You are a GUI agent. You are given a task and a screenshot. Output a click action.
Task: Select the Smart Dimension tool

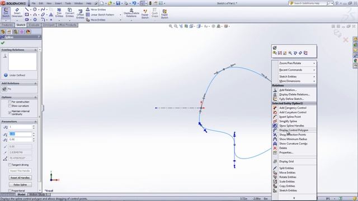[x=17, y=13]
